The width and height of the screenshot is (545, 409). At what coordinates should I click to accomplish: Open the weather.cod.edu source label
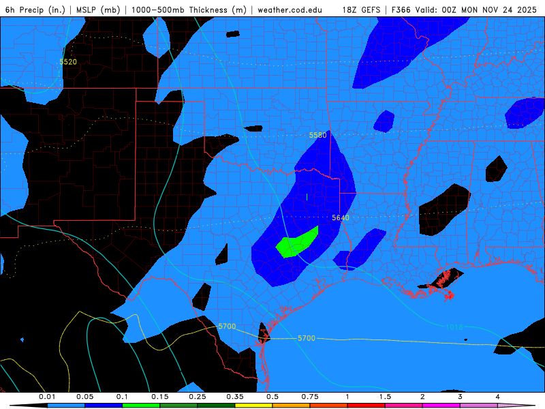pos(290,10)
